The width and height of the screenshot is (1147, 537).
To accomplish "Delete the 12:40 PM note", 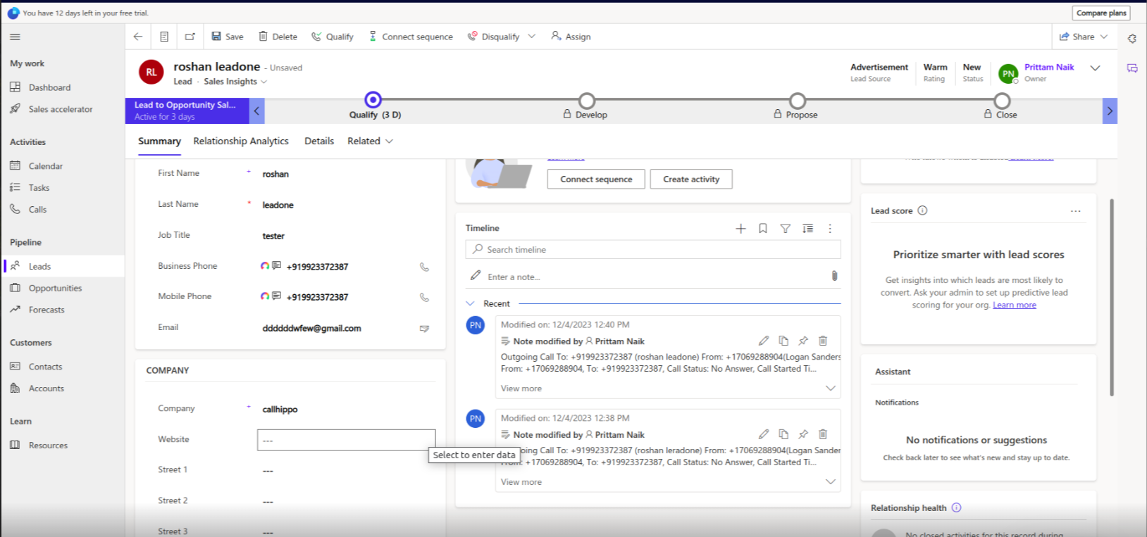I will 823,341.
